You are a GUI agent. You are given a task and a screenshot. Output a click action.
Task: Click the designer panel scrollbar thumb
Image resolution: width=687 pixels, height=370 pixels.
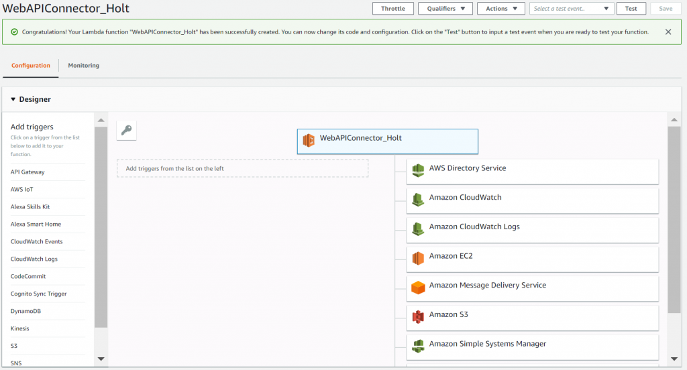[x=674, y=220]
